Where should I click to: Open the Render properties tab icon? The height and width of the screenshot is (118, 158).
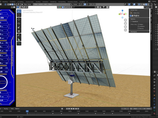[154, 79]
